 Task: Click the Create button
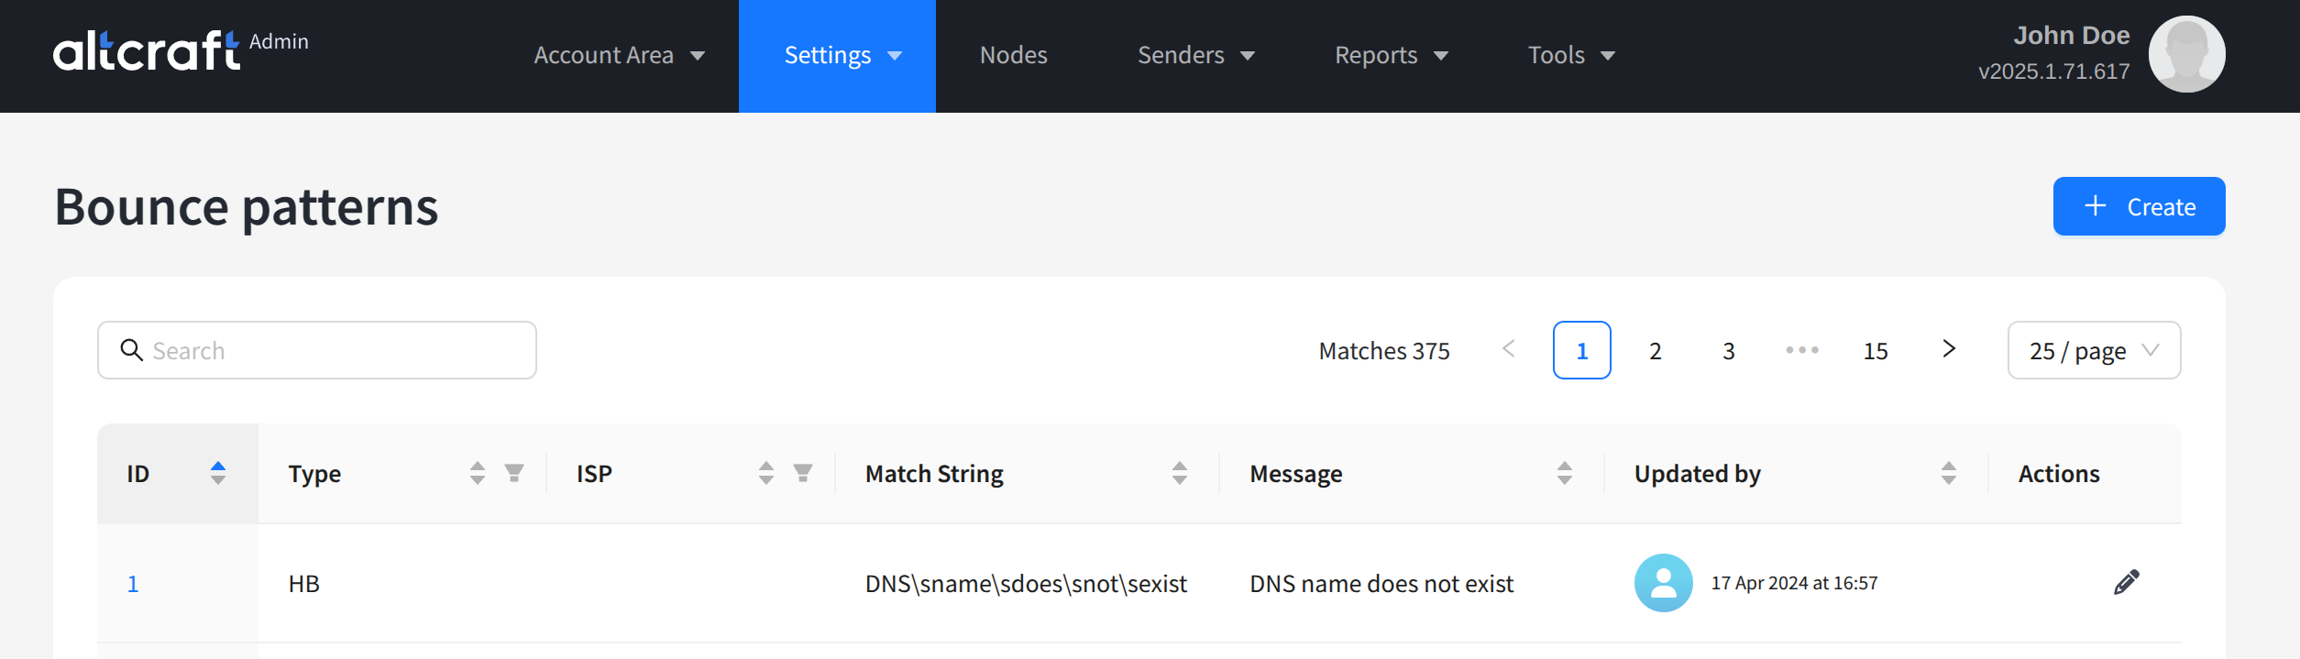[2138, 206]
